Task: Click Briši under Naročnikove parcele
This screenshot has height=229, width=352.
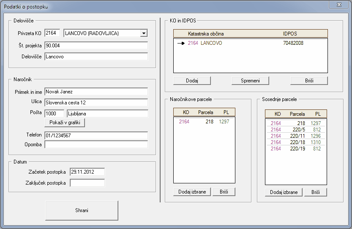Action: pyautogui.click(x=224, y=192)
